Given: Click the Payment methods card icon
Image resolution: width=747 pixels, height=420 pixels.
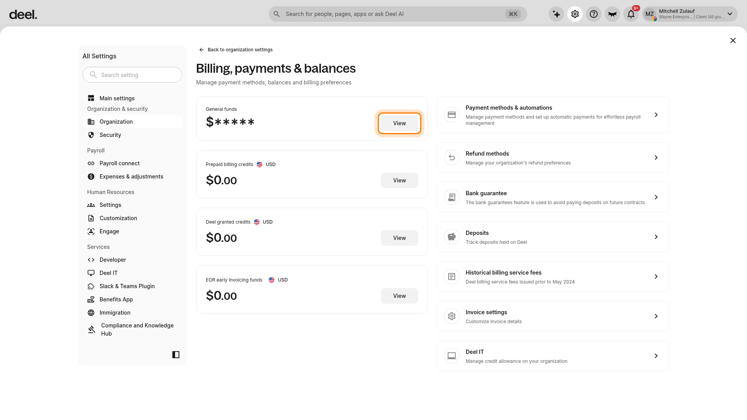Looking at the screenshot, I should pyautogui.click(x=452, y=115).
